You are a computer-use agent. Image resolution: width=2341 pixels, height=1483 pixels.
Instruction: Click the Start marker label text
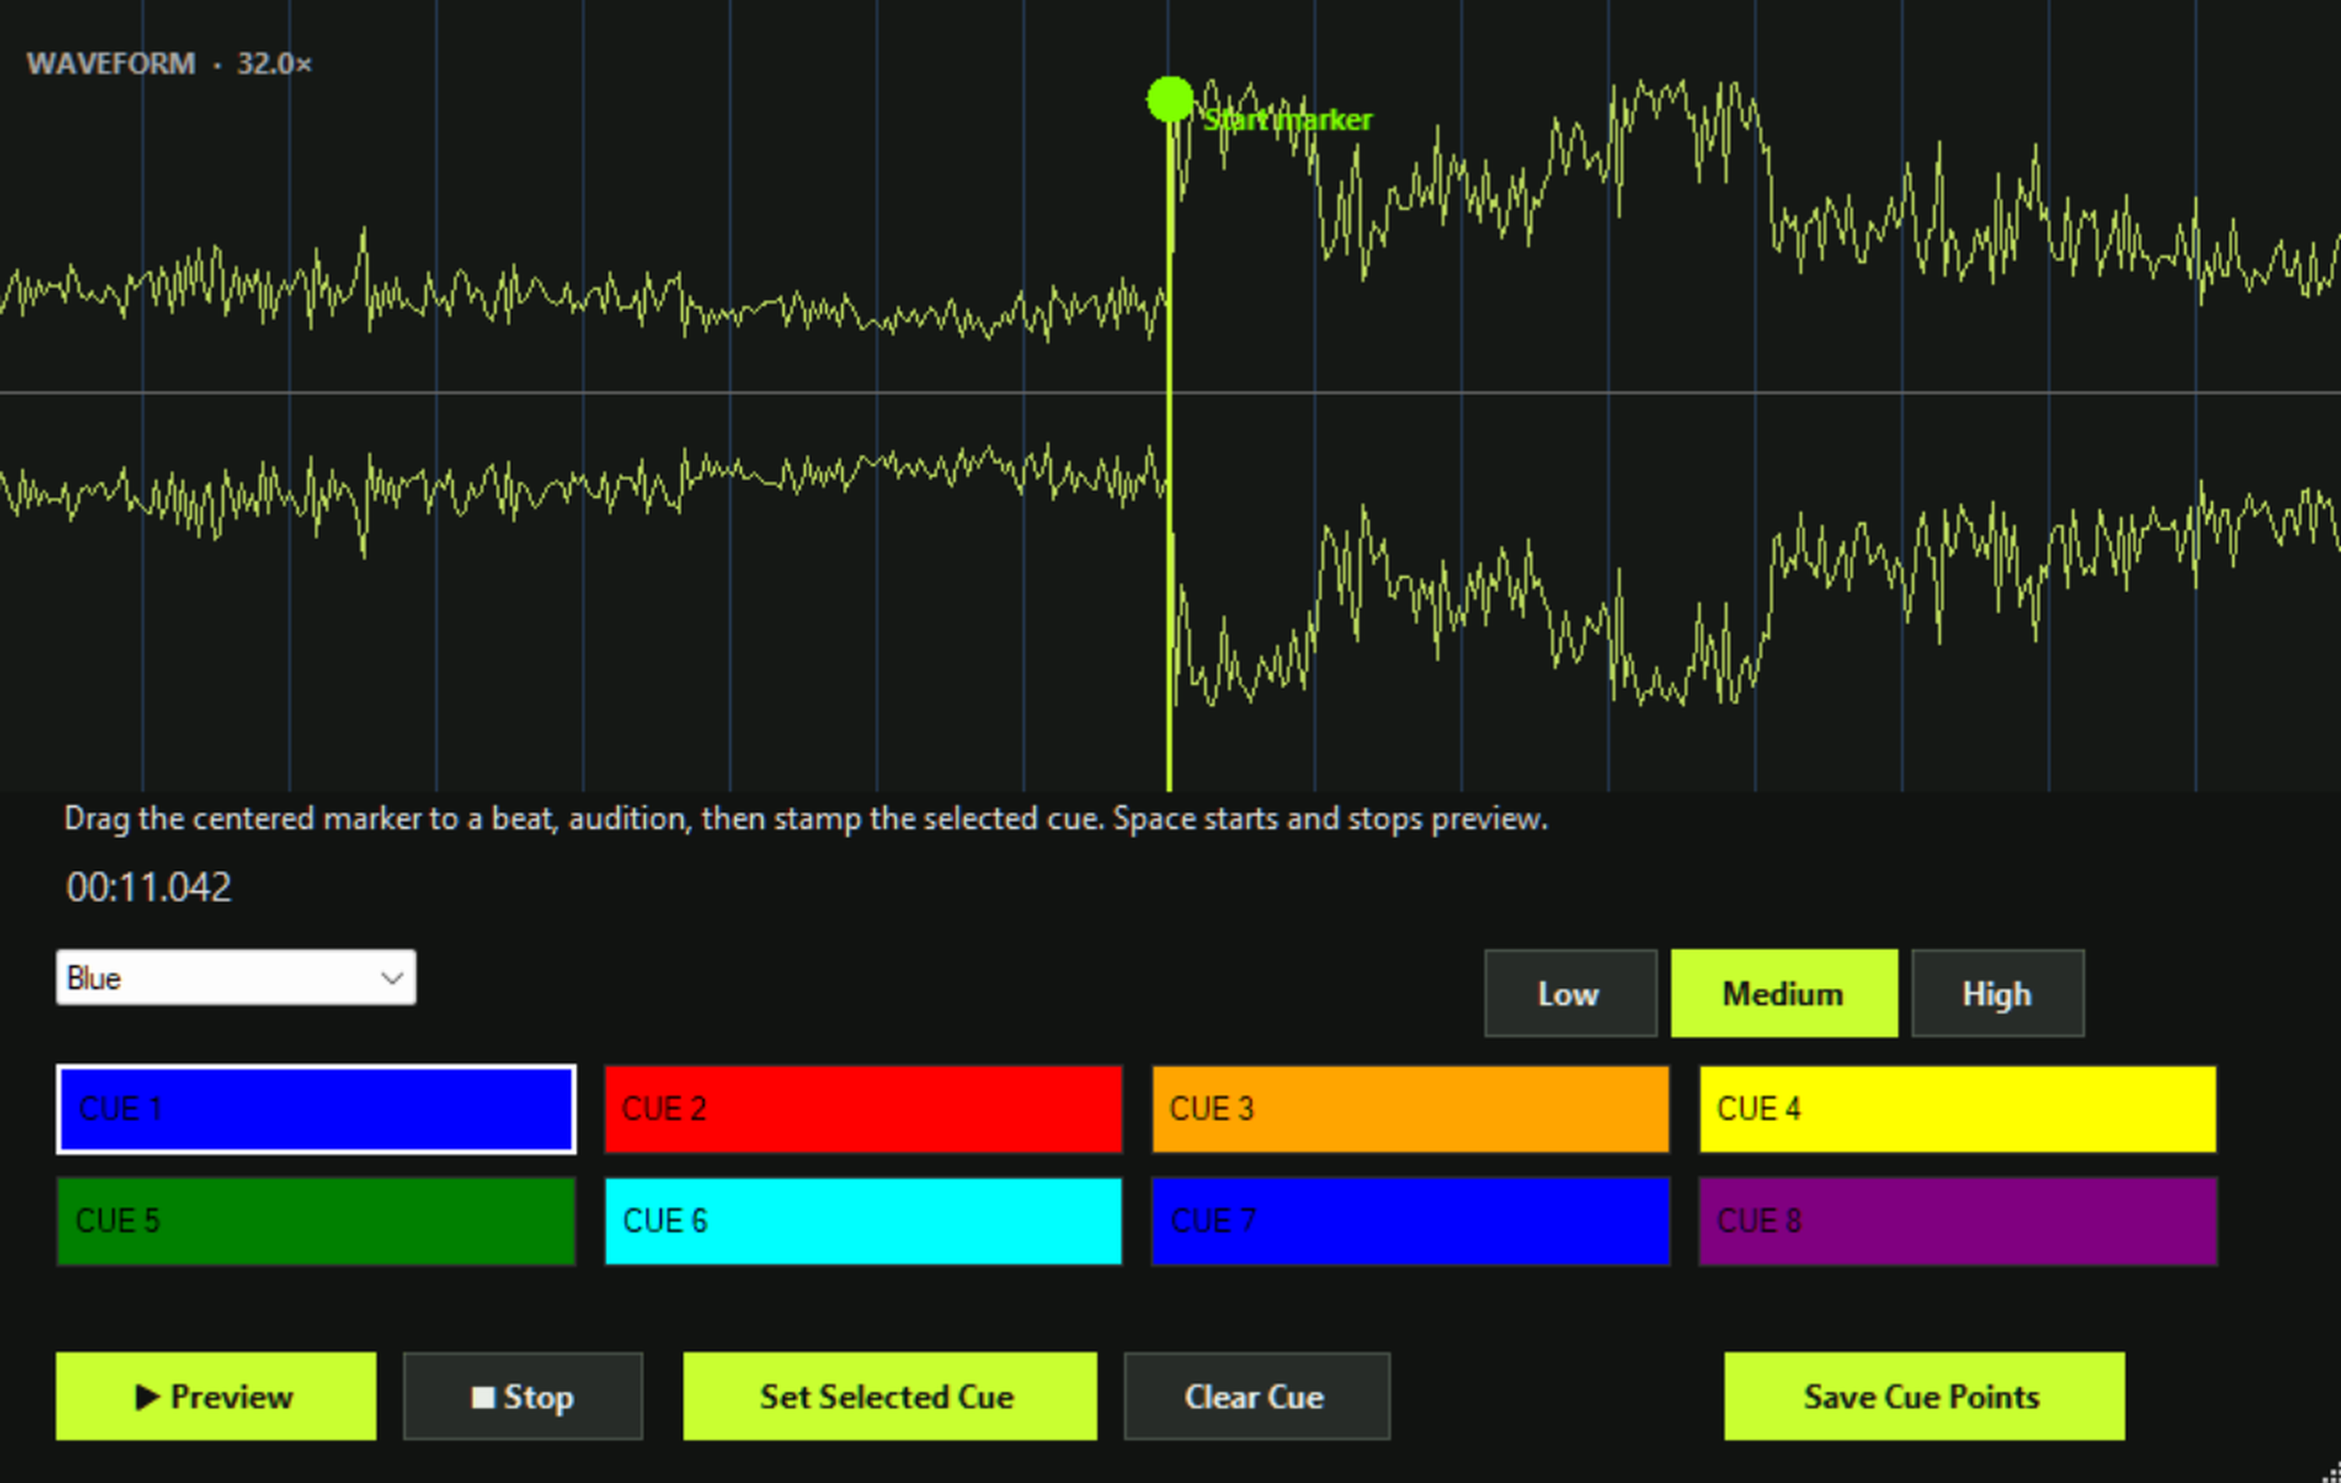1288,119
